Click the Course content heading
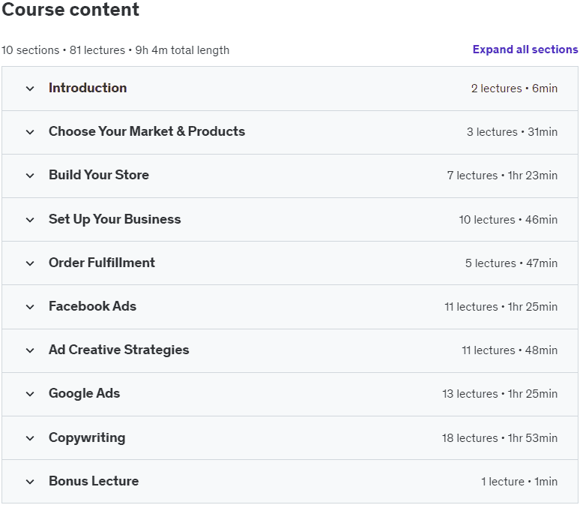The image size is (580, 505). click(x=70, y=9)
